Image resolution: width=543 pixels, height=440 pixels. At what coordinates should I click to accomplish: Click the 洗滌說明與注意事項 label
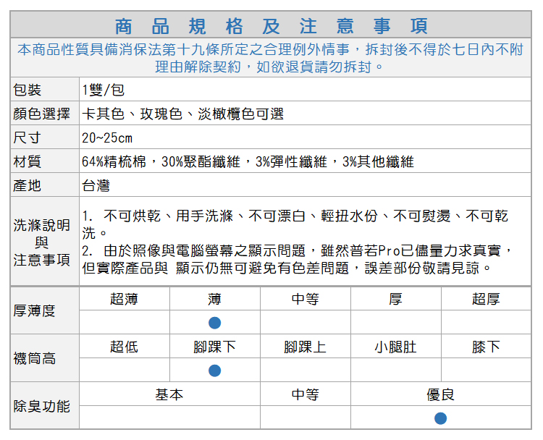(41, 242)
